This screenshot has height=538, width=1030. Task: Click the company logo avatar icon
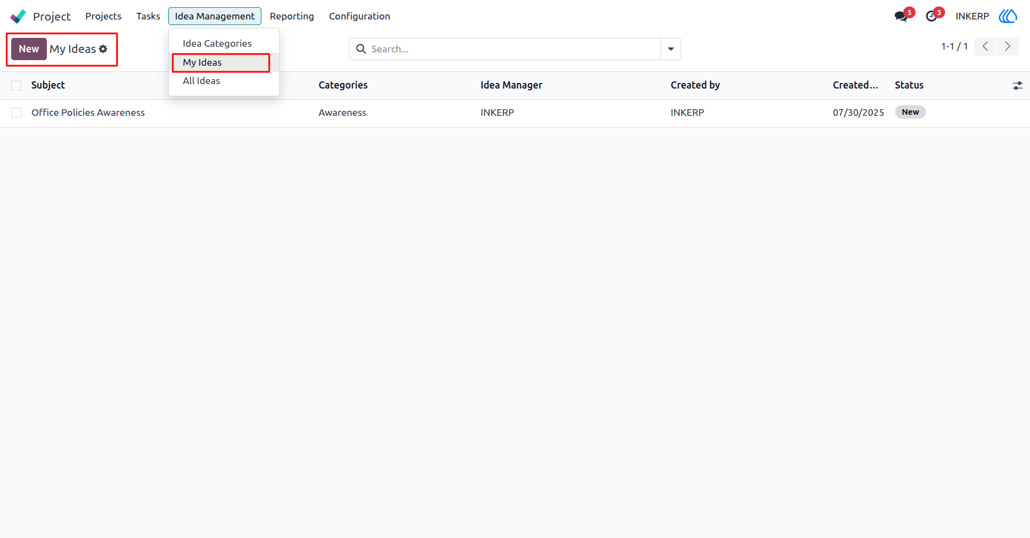coord(1008,16)
